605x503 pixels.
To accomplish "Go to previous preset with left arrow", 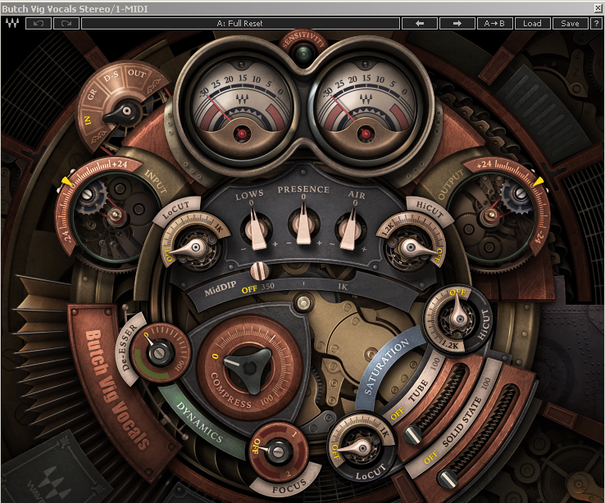I will (x=420, y=24).
